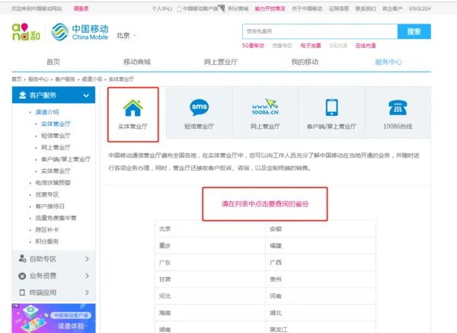Open 联系我们 in top bar
The image size is (457, 333).
(x=366, y=8)
